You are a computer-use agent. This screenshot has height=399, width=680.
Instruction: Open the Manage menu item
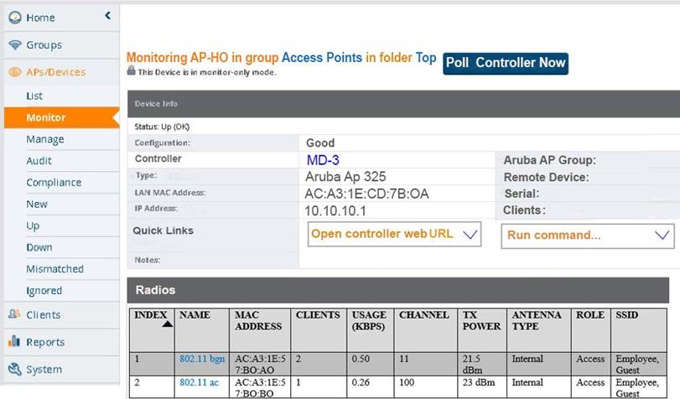pos(44,139)
